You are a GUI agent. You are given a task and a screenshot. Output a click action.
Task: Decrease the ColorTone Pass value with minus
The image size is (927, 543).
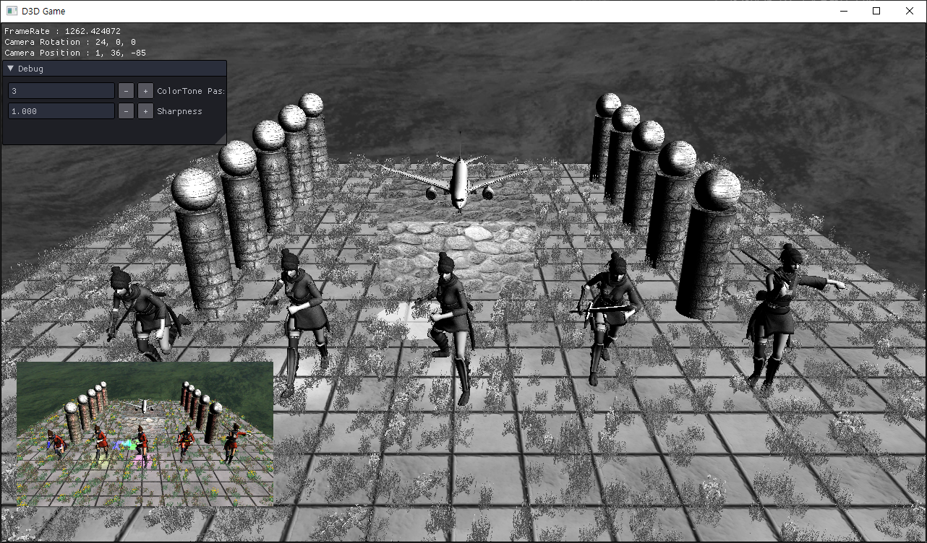(126, 90)
